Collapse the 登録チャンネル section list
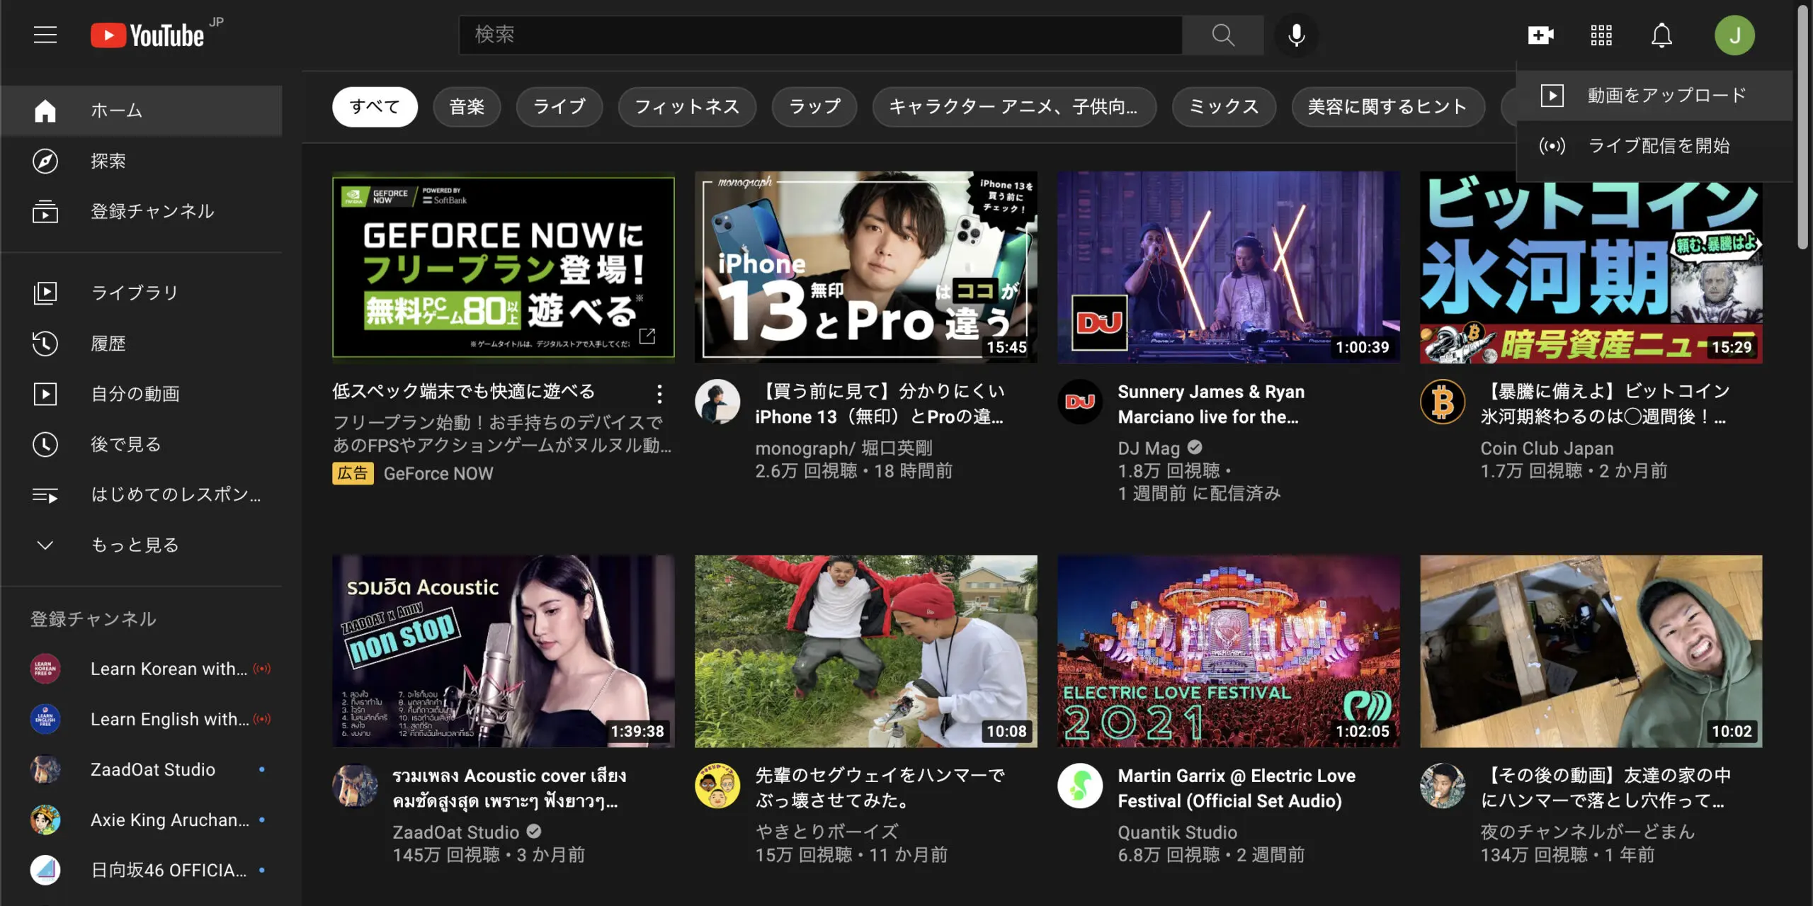This screenshot has width=1813, height=906. pos(92,618)
